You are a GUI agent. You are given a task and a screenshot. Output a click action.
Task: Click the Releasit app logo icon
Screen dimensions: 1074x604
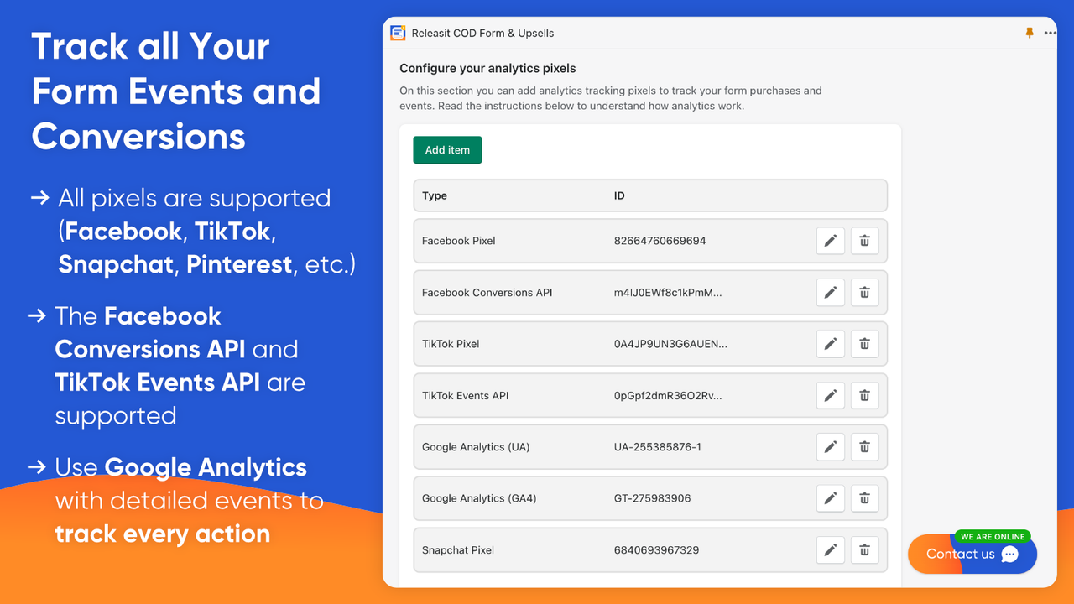[399, 33]
